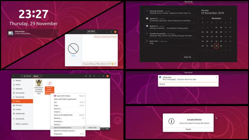Choose Copy from the context menu

pos(68,105)
